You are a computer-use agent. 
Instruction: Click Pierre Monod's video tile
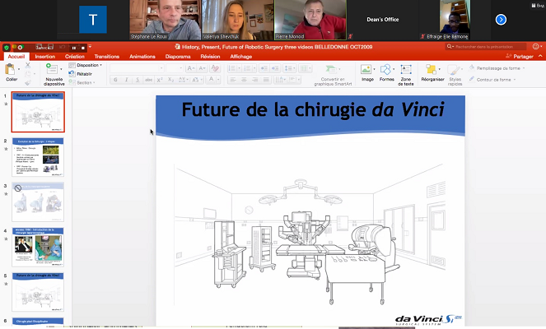coord(310,20)
